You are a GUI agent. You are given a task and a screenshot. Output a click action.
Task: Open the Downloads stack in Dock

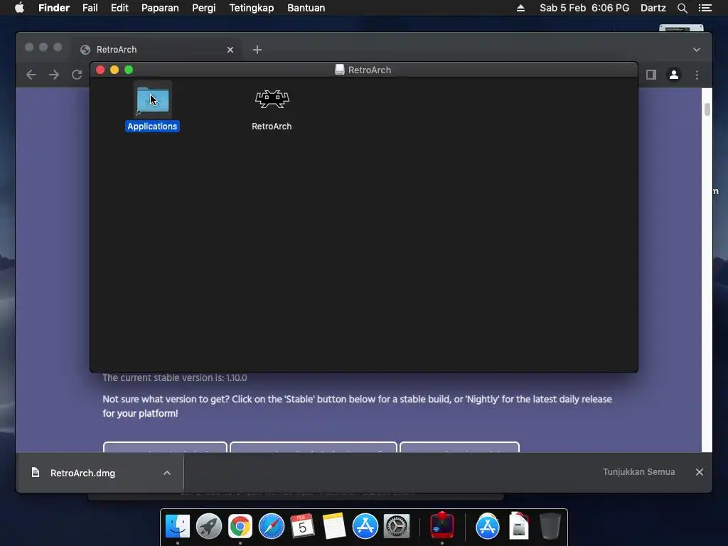pos(518,526)
